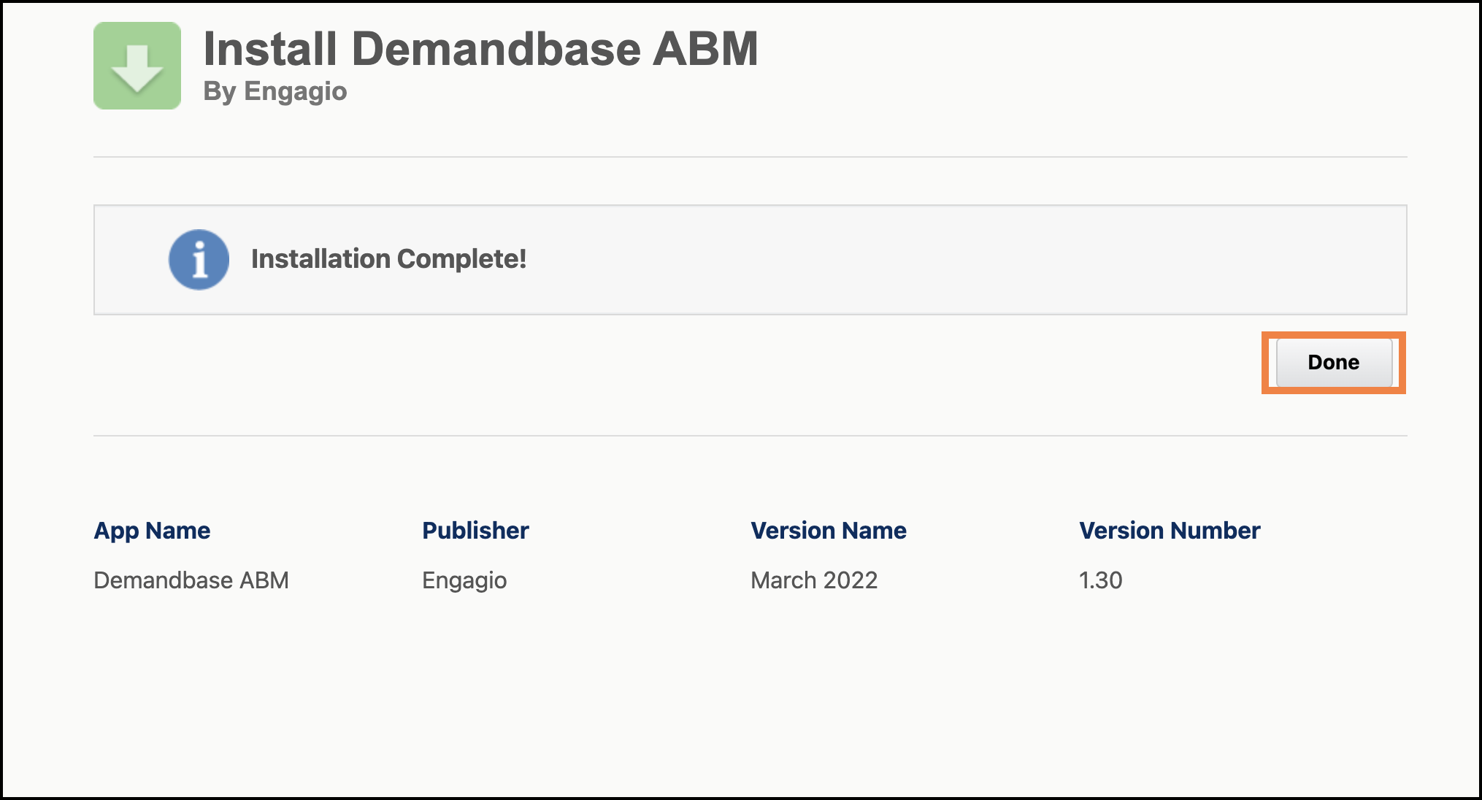The height and width of the screenshot is (800, 1482).
Task: Click the 'March 2022' version name value
Action: 814,580
